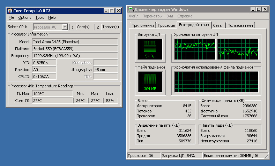
Task: Click the first CPU usage history graph
Action: click(x=194, y=49)
